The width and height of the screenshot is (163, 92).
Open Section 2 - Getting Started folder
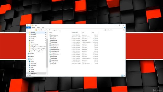tap(36, 51)
